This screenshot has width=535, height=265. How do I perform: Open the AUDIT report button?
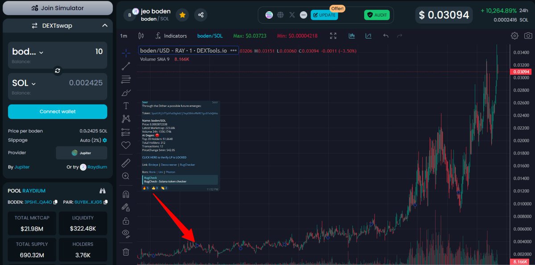click(377, 15)
